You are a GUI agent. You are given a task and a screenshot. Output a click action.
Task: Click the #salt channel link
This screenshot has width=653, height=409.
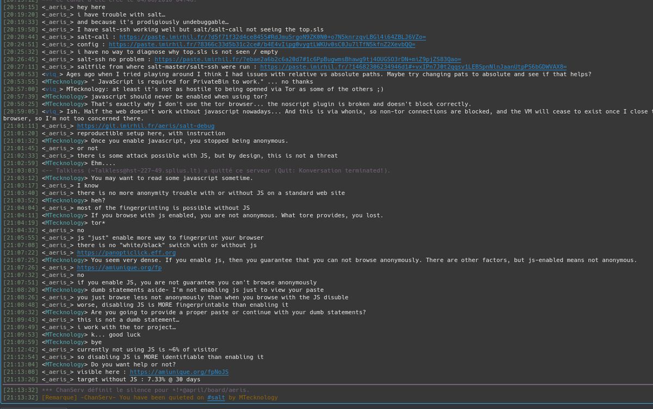(x=217, y=398)
